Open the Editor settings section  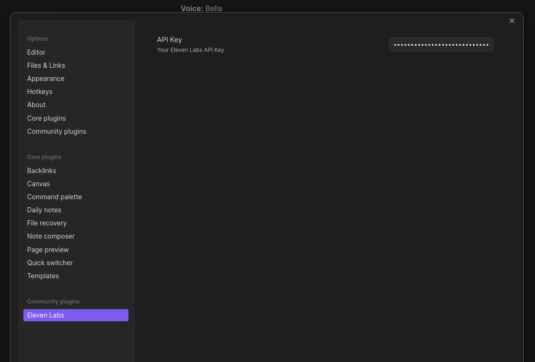click(36, 52)
